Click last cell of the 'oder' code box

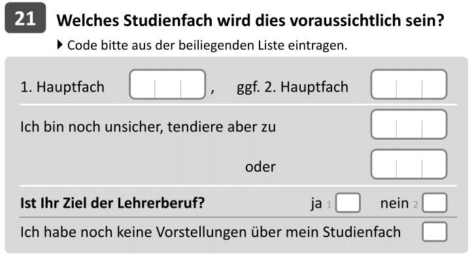coord(434,164)
